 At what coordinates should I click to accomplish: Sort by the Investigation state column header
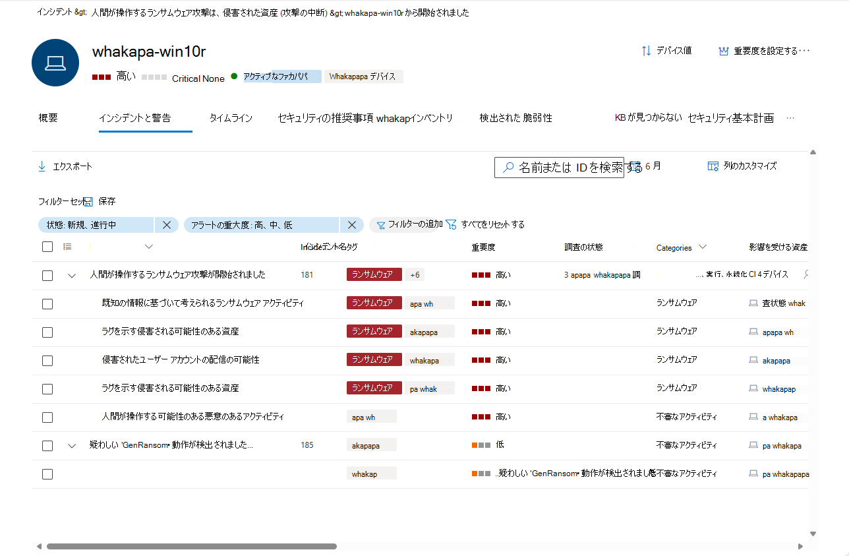click(x=583, y=247)
